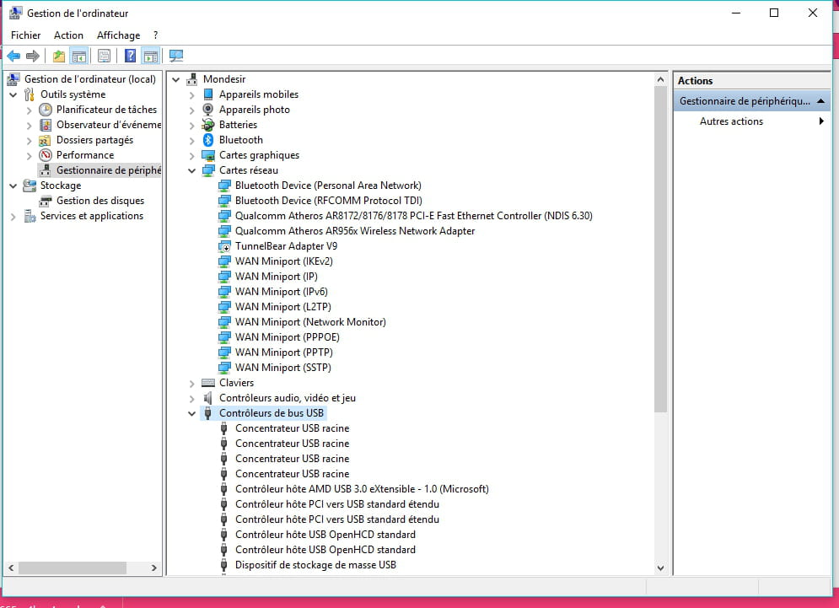The image size is (839, 608).
Task: Select Contrôleur hôte AMD USB 3.0 eXtensible
Action: 362,489
